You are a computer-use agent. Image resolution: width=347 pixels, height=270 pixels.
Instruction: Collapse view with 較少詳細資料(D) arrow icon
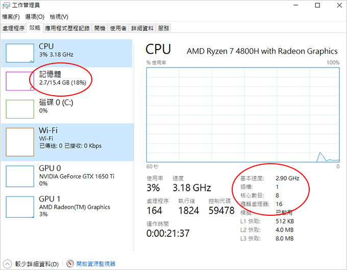click(x=7, y=264)
